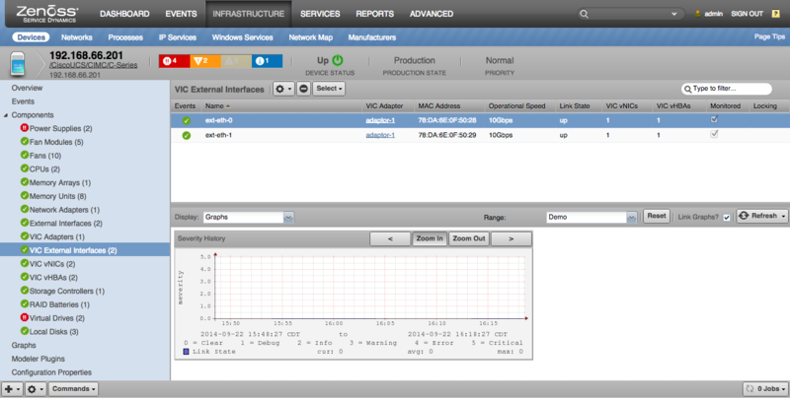Open adaptor-1 link in ext-eth-0 row

click(x=380, y=120)
